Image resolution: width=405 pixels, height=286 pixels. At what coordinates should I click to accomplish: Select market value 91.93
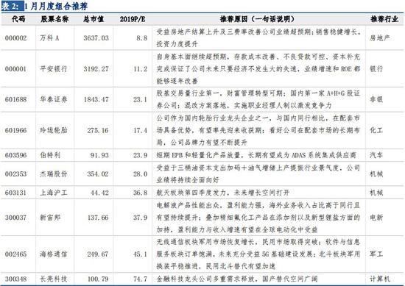pyautogui.click(x=99, y=155)
